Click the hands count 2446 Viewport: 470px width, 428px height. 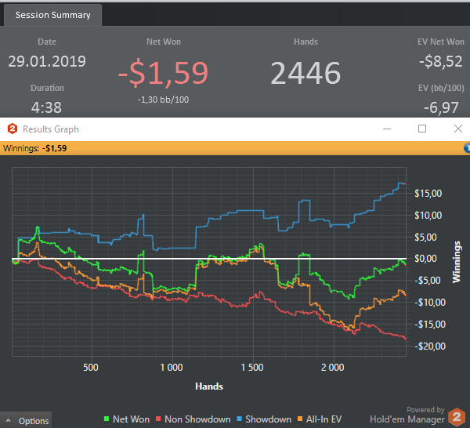[x=305, y=73]
